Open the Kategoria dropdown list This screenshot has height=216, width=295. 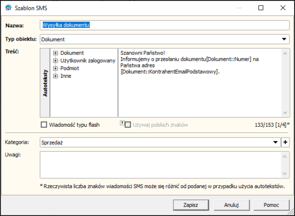(275, 142)
